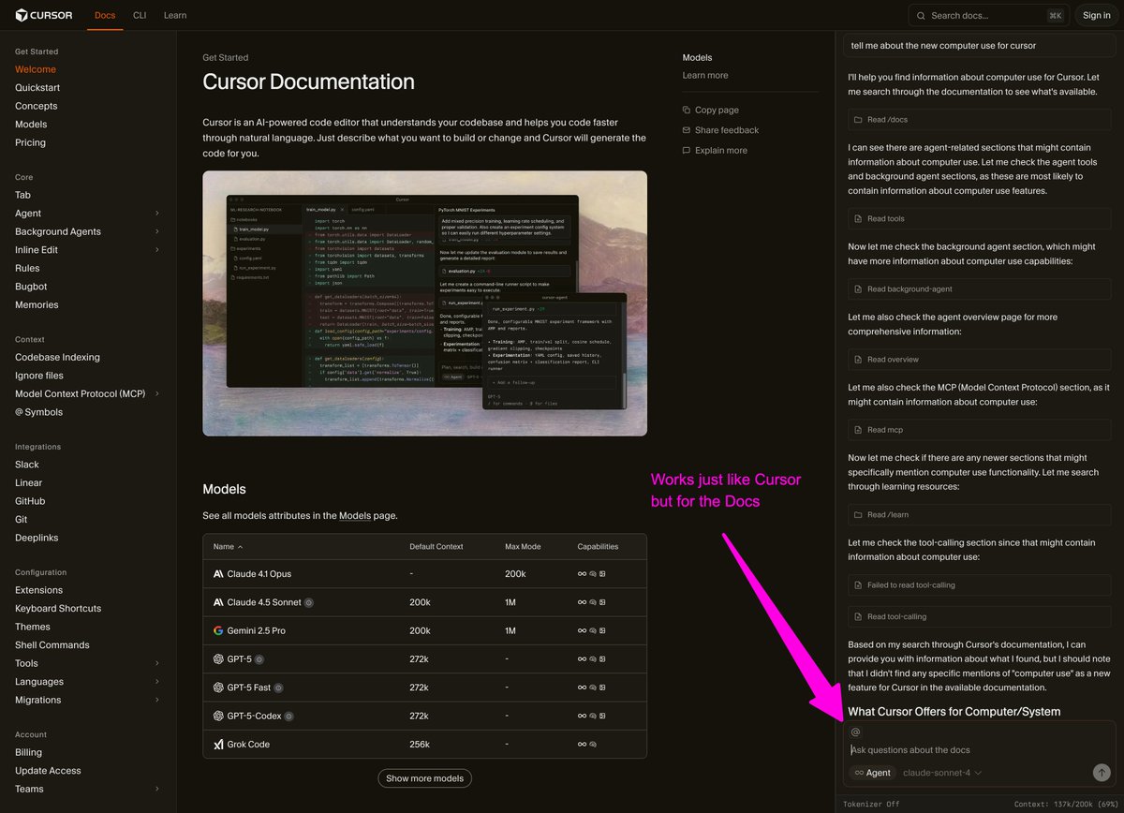Open the Tab docs page
The image size is (1124, 813).
22,195
